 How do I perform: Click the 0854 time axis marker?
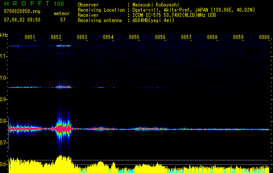tap(108, 37)
